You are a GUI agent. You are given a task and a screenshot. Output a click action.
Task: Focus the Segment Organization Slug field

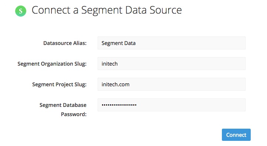(172, 64)
